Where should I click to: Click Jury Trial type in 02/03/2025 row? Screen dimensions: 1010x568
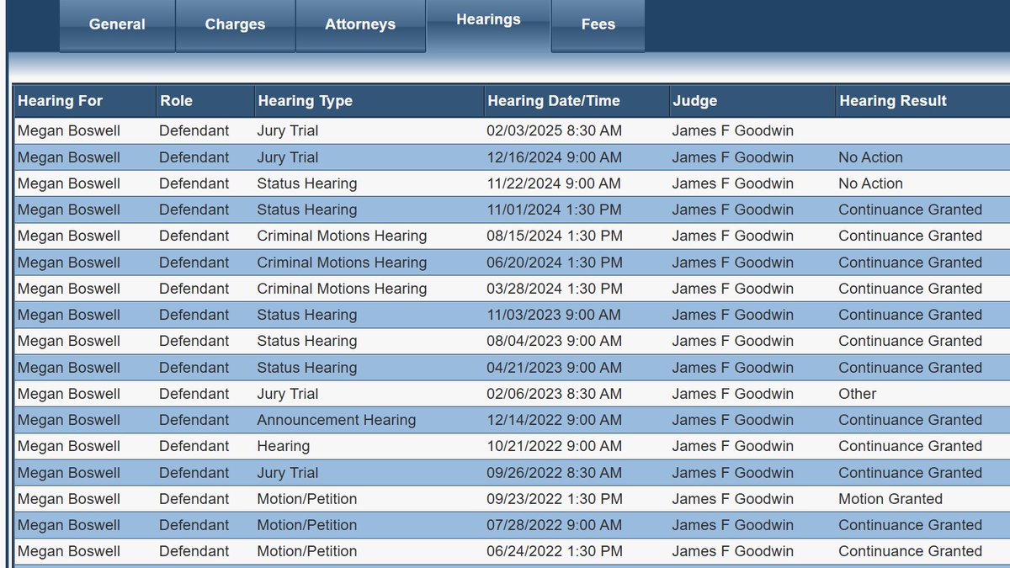click(x=288, y=131)
